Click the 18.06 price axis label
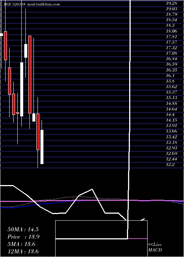Viewport: 184px width, 257px height. pyautogui.click(x=171, y=31)
